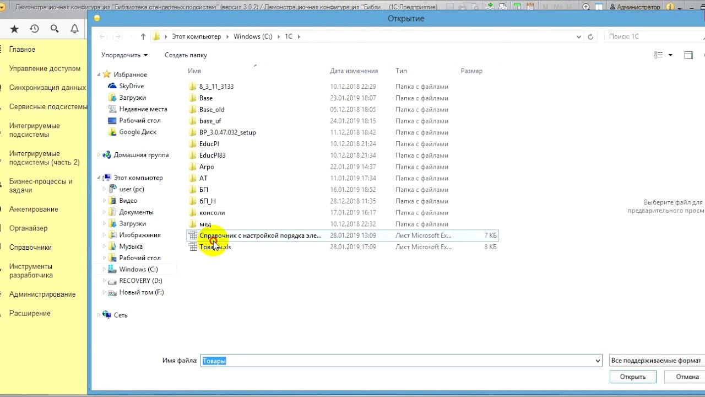This screenshot has height=397, width=705.
Task: Open address bar history dropdown
Action: [578, 36]
